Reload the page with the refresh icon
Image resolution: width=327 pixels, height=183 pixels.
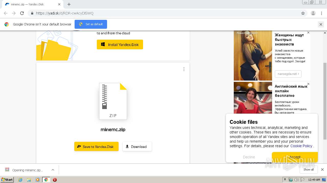pyautogui.click(x=22, y=13)
